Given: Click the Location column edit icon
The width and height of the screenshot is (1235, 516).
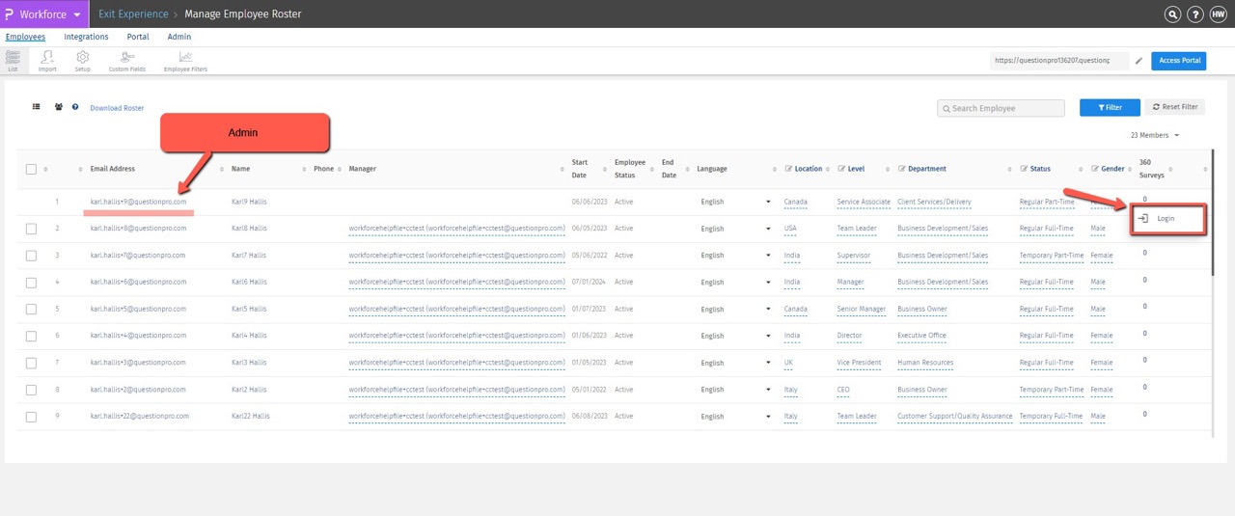Looking at the screenshot, I should click(x=788, y=169).
